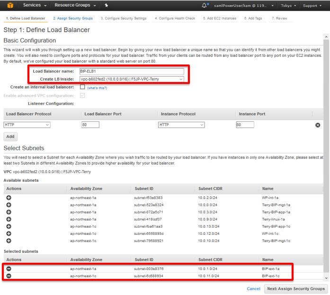The width and height of the screenshot is (330, 295).
Task: Expand the Load Balancer Protocol HTTP dropdown
Action: click(27, 125)
